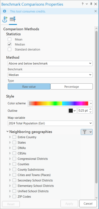Enable the Standard deviation checkbox

[x=9, y=49]
